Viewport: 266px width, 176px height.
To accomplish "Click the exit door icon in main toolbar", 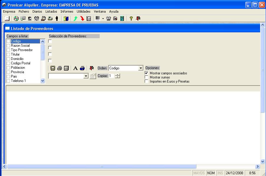I will pyautogui.click(x=138, y=19).
